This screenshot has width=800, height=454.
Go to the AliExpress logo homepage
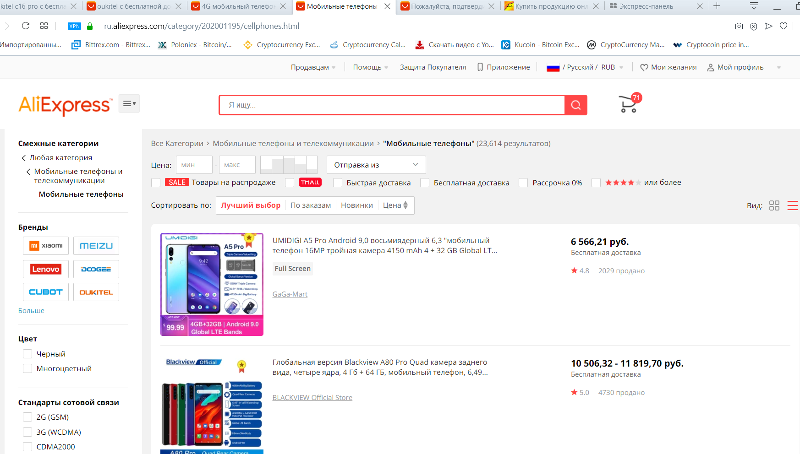[66, 105]
